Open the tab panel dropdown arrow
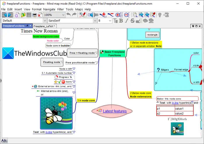 (193, 26)
